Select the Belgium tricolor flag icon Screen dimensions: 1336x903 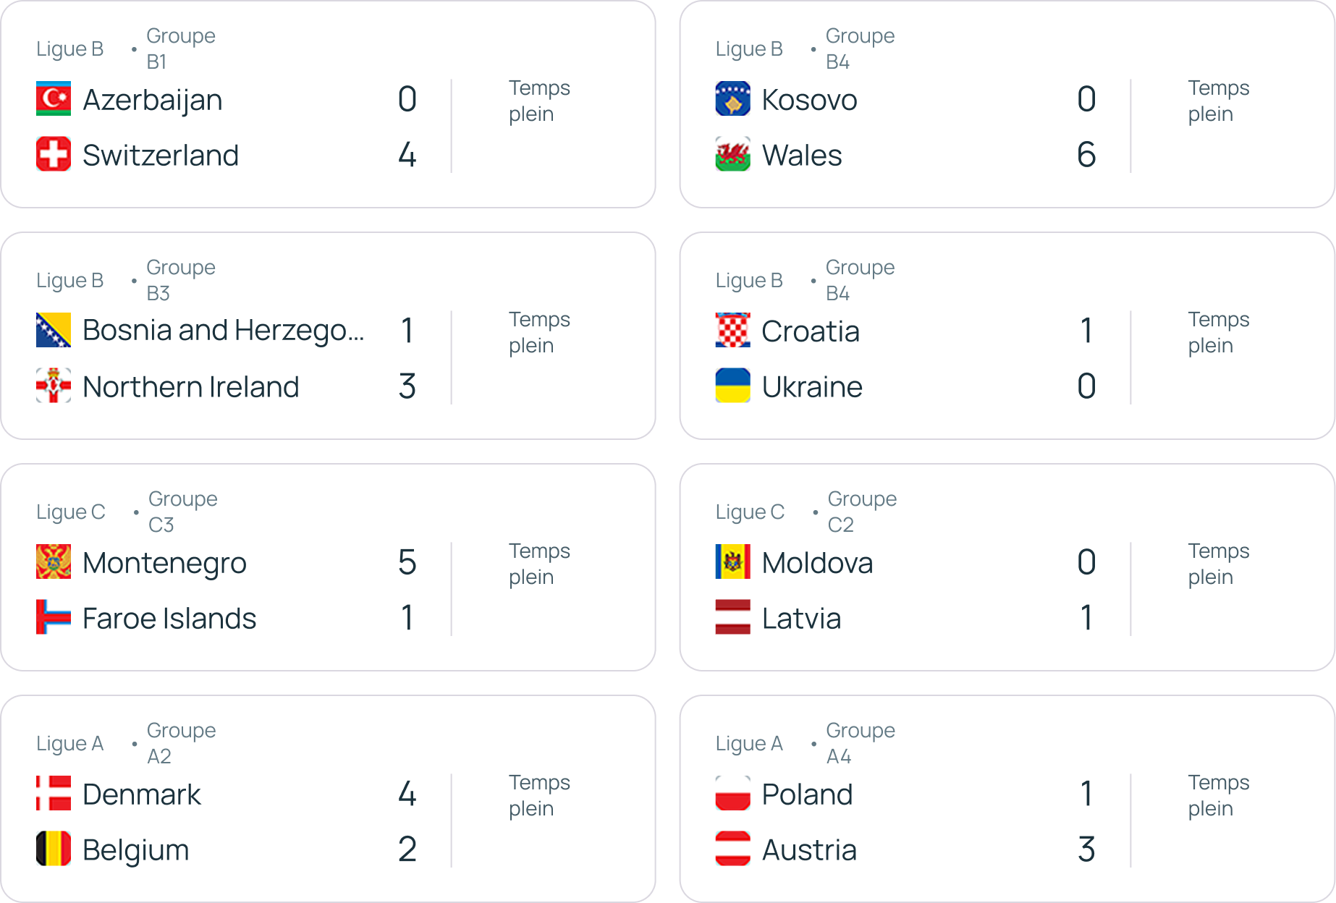point(54,849)
